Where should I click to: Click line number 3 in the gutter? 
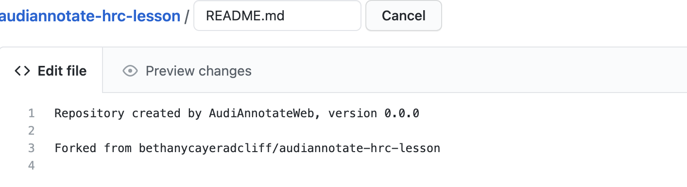[32, 148]
